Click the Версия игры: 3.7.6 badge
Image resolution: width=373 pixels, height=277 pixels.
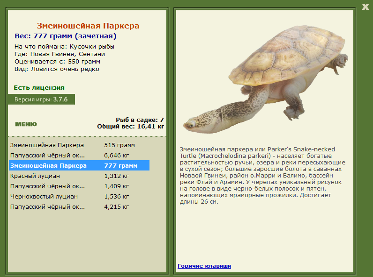41,99
